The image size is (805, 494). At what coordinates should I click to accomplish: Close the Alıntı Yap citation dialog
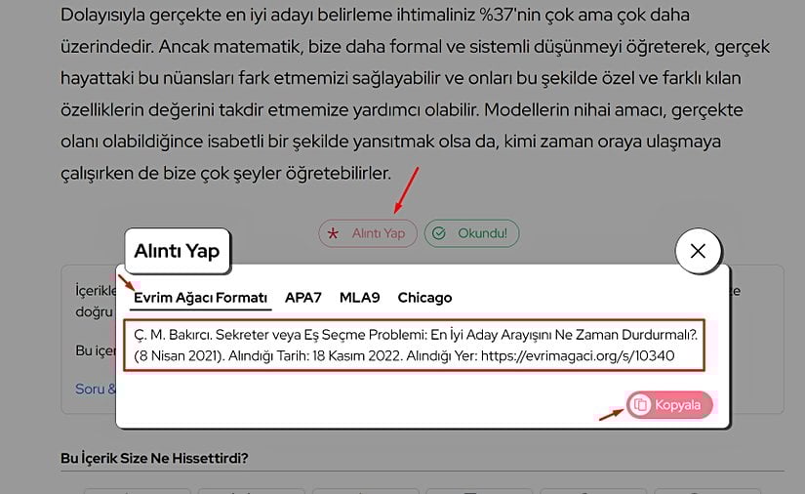point(698,251)
